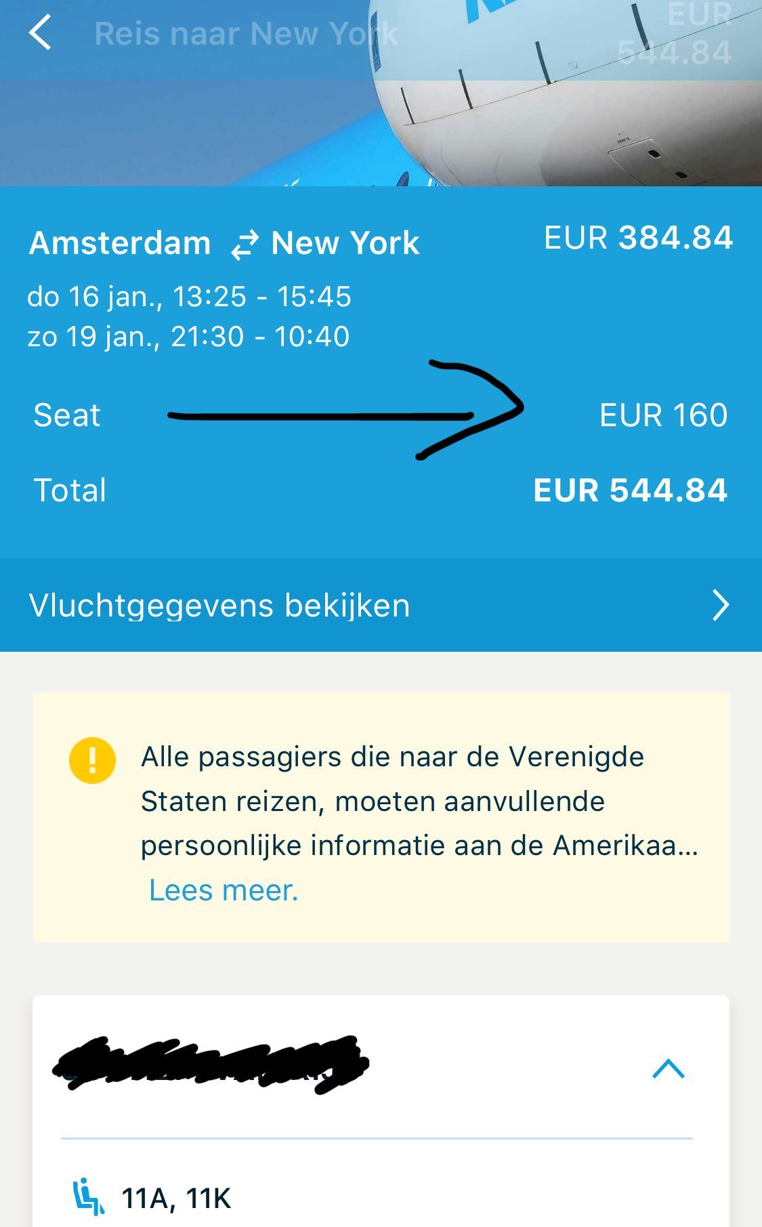Image resolution: width=762 pixels, height=1227 pixels.
Task: Tap the Reis naar New York title
Action: point(246,34)
